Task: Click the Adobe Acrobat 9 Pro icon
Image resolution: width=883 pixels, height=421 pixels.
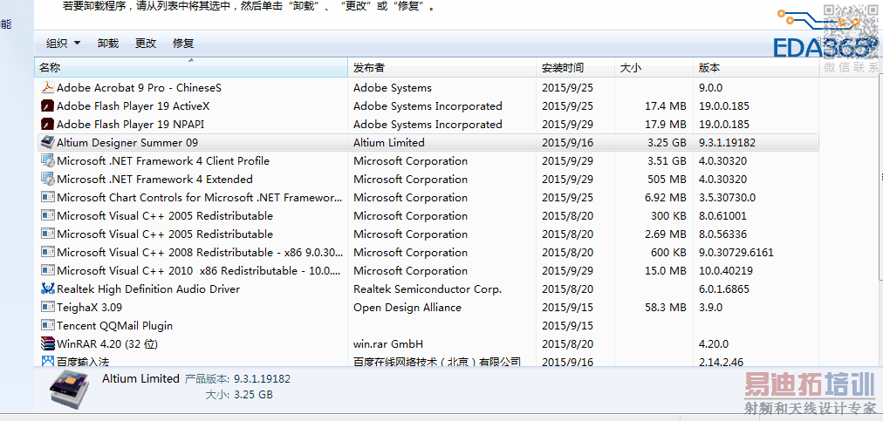Action: [48, 88]
